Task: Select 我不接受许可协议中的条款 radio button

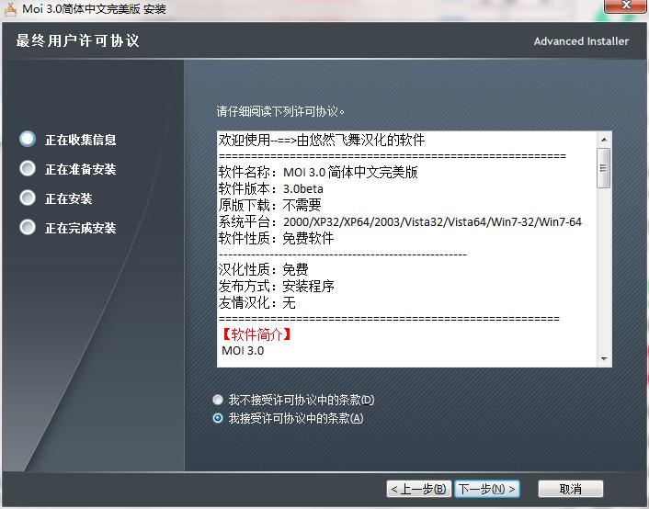Action: [x=218, y=400]
